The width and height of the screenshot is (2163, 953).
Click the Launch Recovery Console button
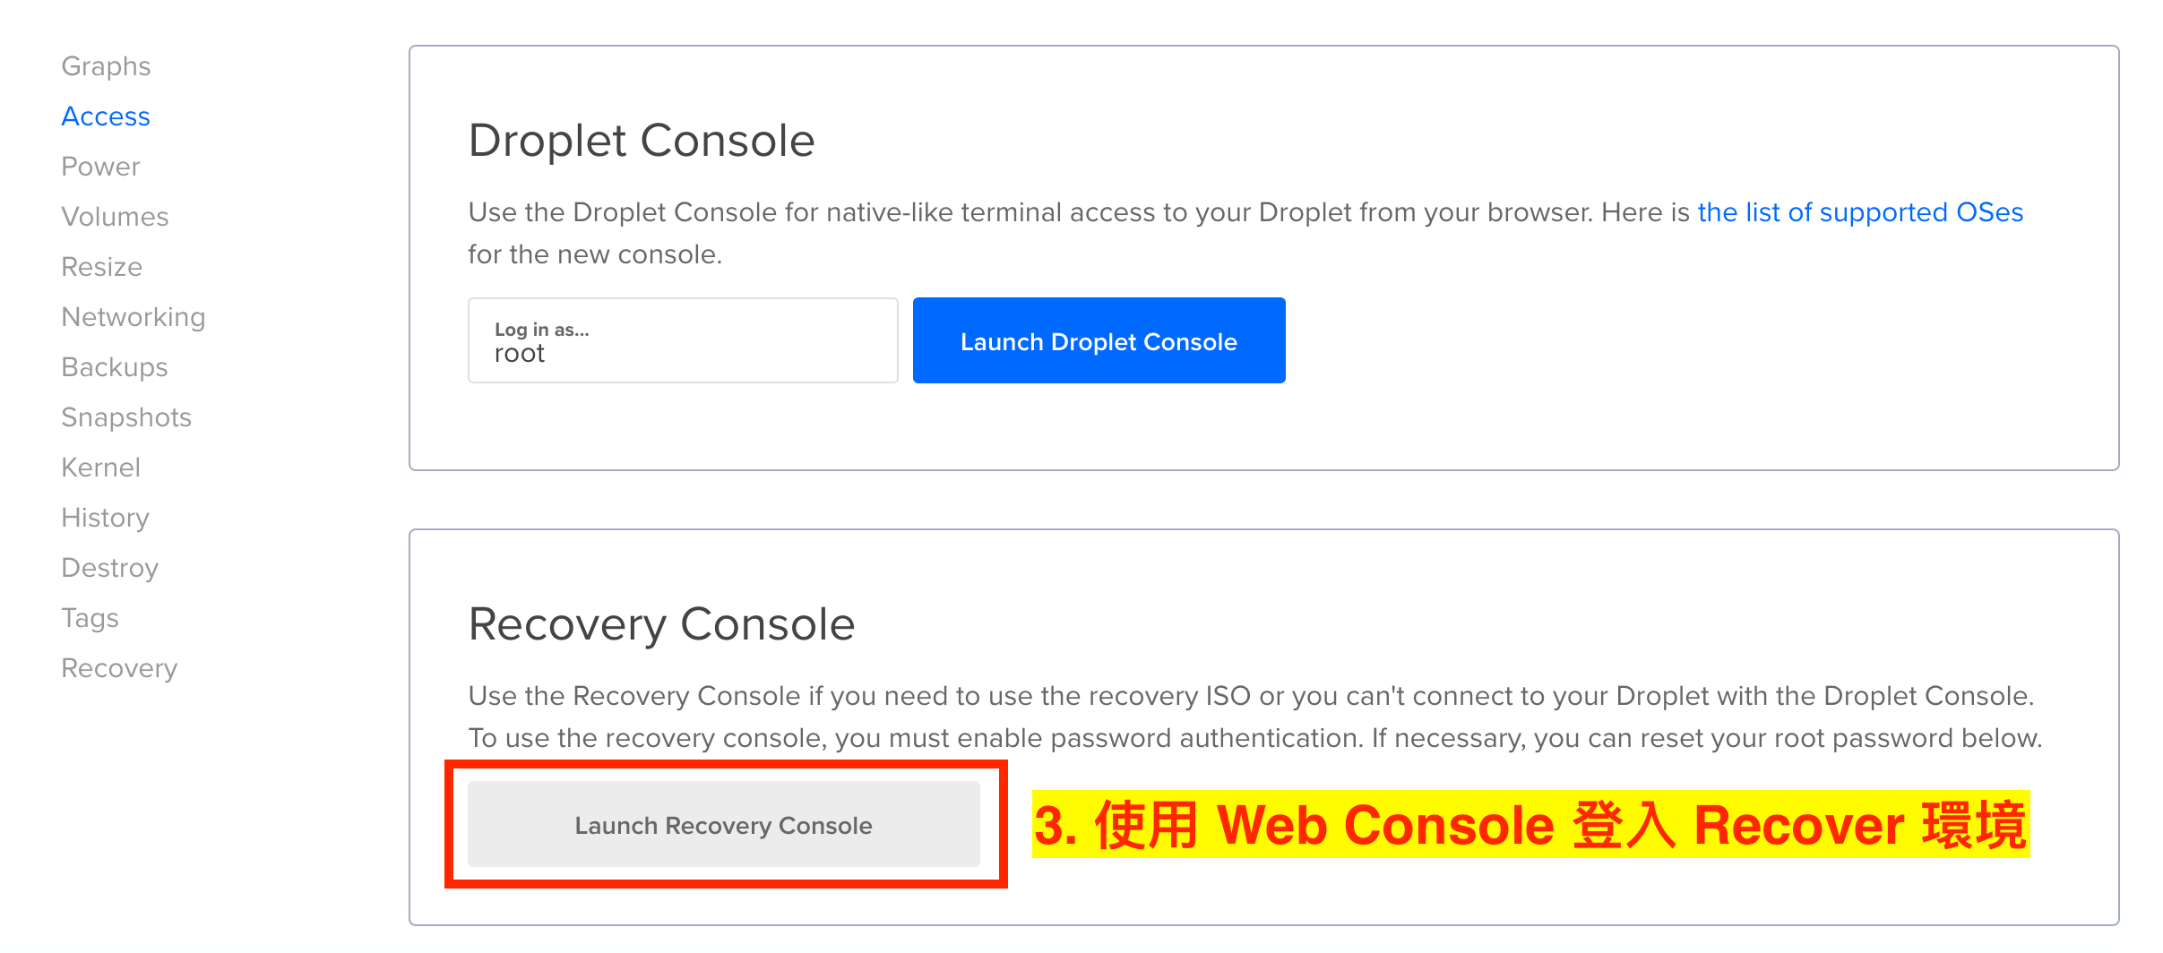click(724, 824)
